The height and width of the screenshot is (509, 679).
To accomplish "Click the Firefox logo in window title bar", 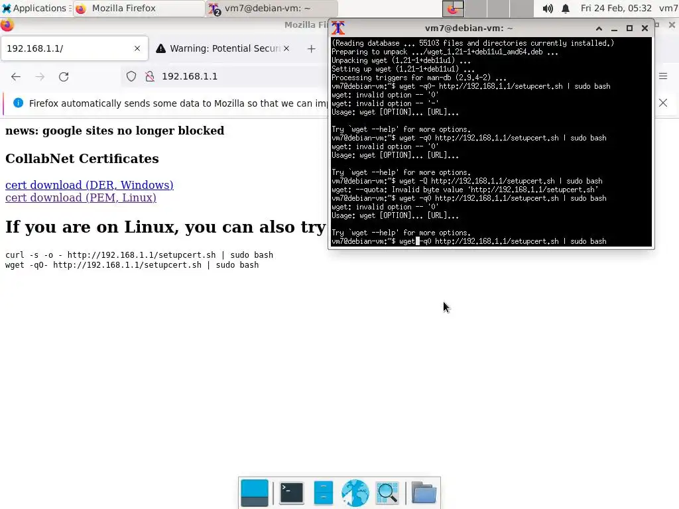I will point(7,25).
